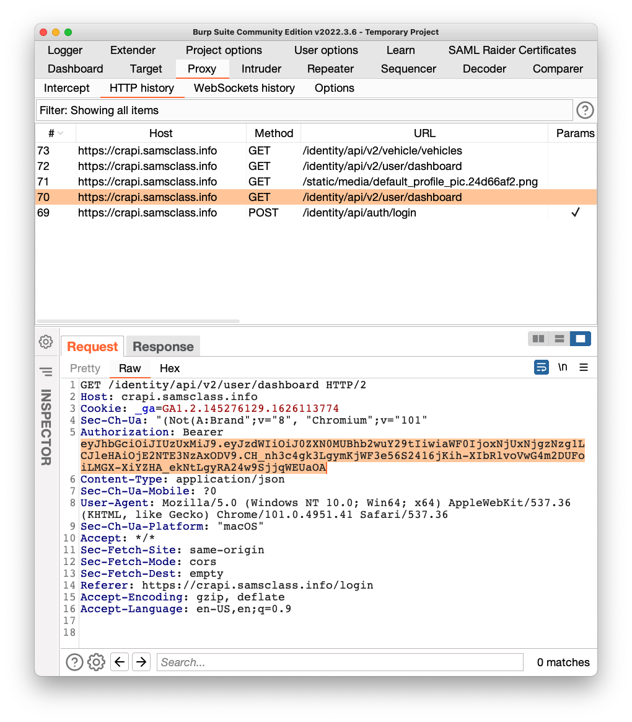Go to next search match arrow

click(x=141, y=662)
